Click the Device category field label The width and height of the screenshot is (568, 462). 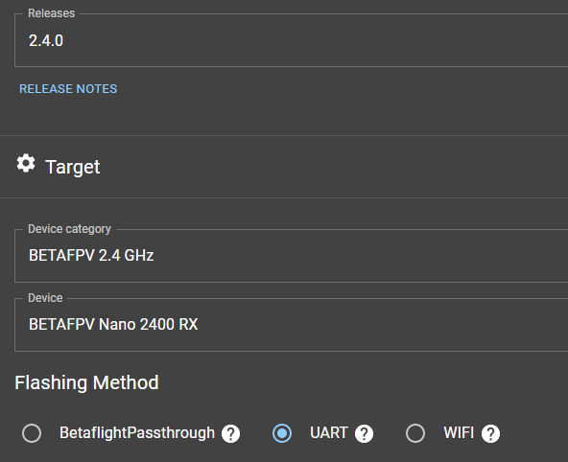pos(69,229)
